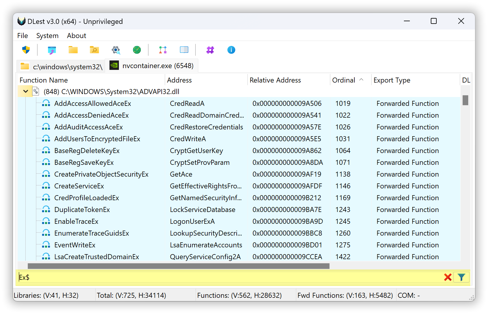The width and height of the screenshot is (488, 314).
Task: Click the purple hash toolbar icon
Action: pos(210,50)
